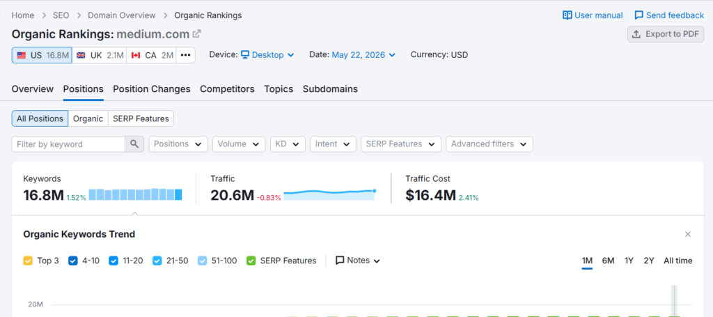Image resolution: width=713 pixels, height=317 pixels.
Task: Expand the SERP Features filter dropdown
Action: click(400, 144)
